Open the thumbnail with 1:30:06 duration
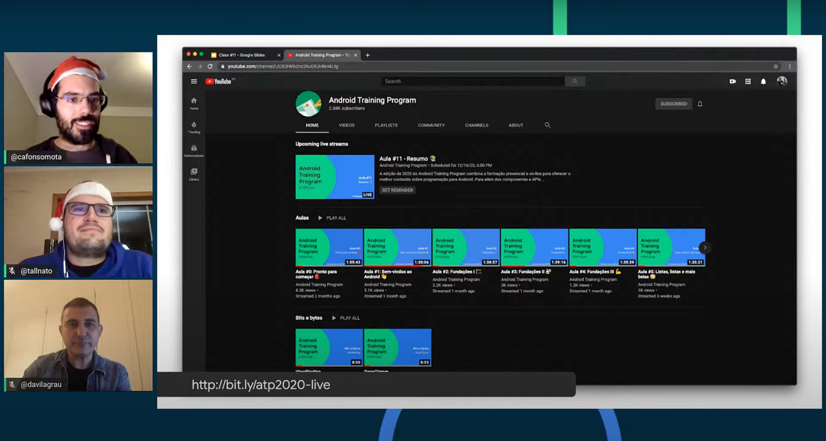The height and width of the screenshot is (441, 826). tap(398, 248)
